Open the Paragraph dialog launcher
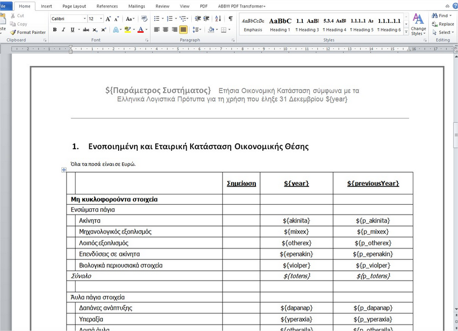Viewport: 458px width, 331px height. (233, 40)
